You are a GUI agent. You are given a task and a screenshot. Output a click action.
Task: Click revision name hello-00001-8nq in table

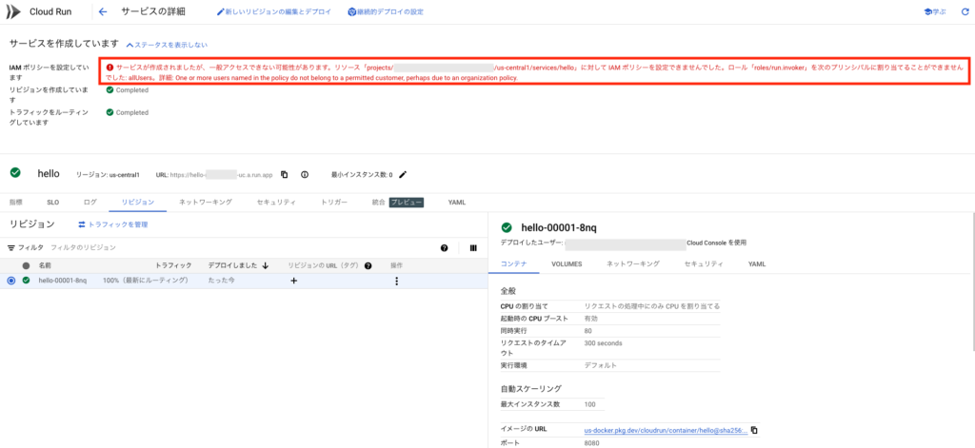point(63,281)
